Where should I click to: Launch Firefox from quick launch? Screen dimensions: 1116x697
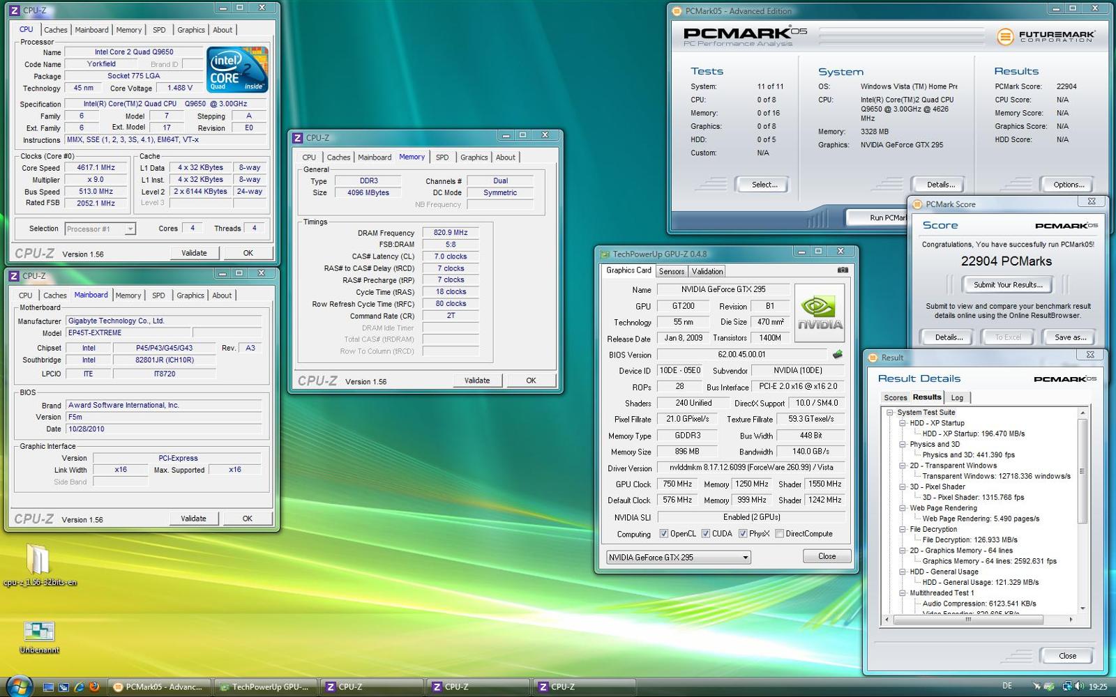pyautogui.click(x=94, y=687)
